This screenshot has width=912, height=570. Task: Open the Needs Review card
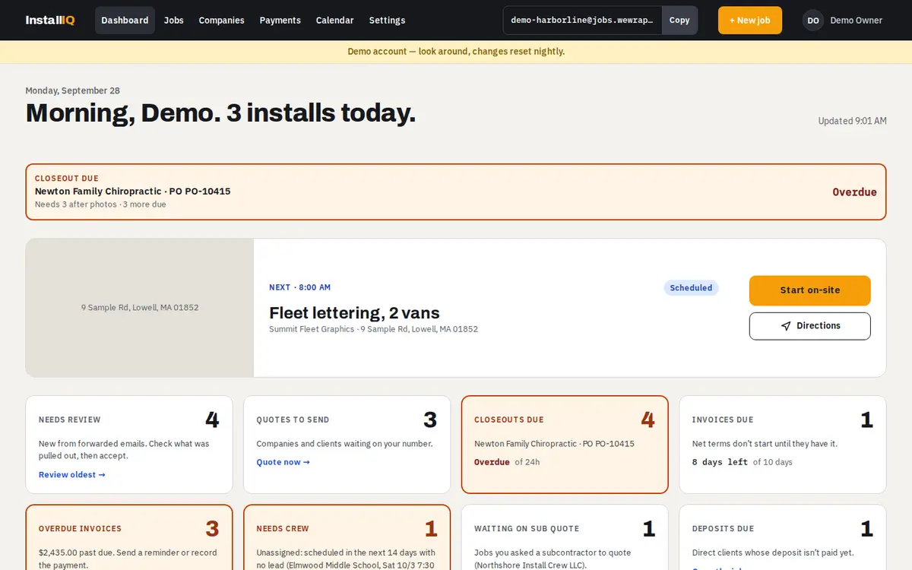click(129, 445)
